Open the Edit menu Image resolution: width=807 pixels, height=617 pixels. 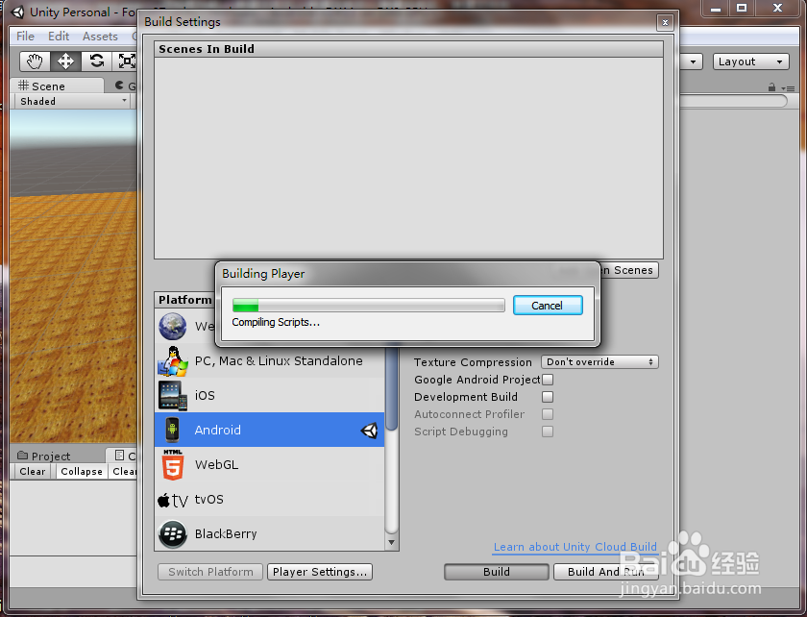(x=59, y=37)
